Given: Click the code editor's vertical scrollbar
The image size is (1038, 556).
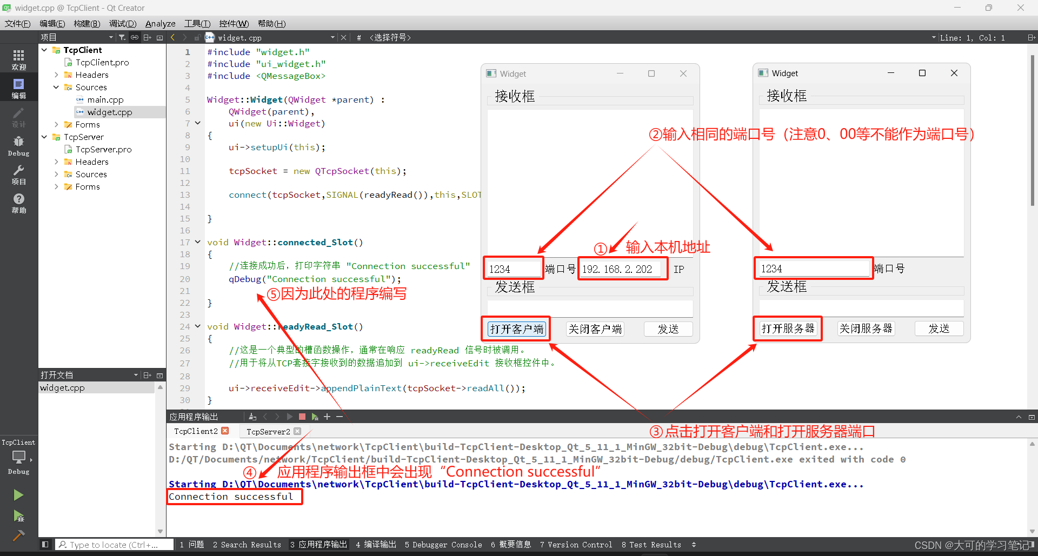Looking at the screenshot, I should [x=1033, y=130].
